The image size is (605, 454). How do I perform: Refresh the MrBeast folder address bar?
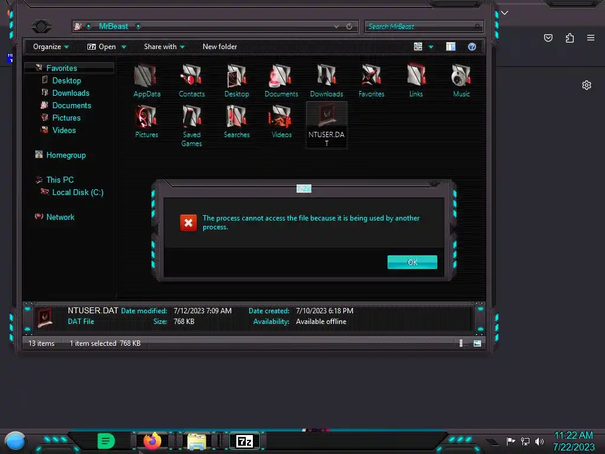tap(349, 26)
